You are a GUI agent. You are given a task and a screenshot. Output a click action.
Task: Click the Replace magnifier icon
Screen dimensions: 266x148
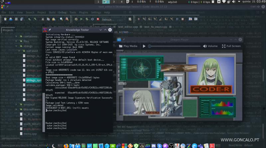[x=67, y=19]
